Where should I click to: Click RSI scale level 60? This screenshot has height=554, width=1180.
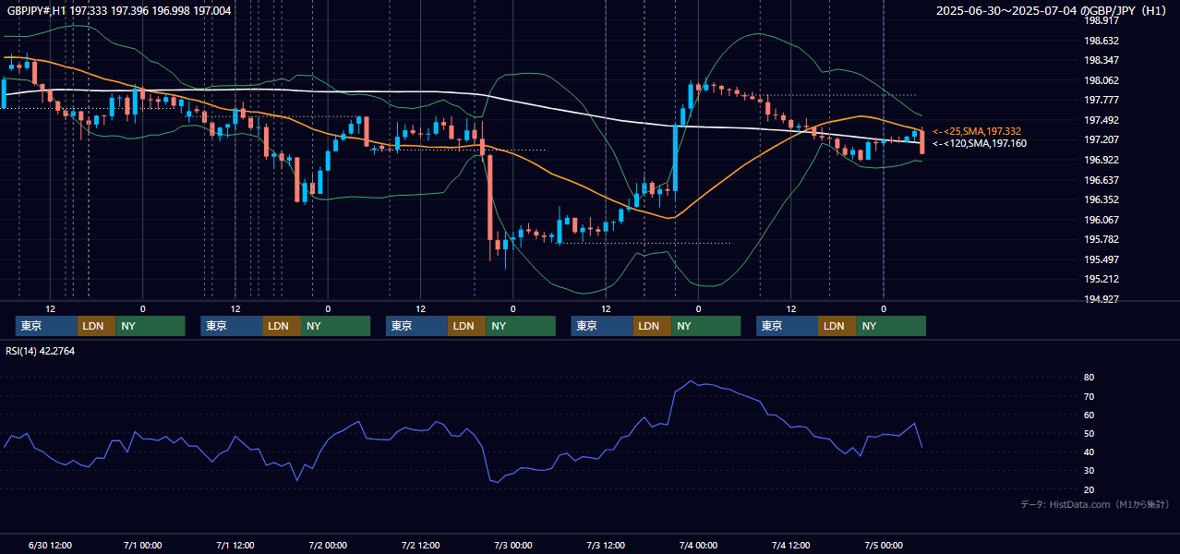(x=1090, y=415)
